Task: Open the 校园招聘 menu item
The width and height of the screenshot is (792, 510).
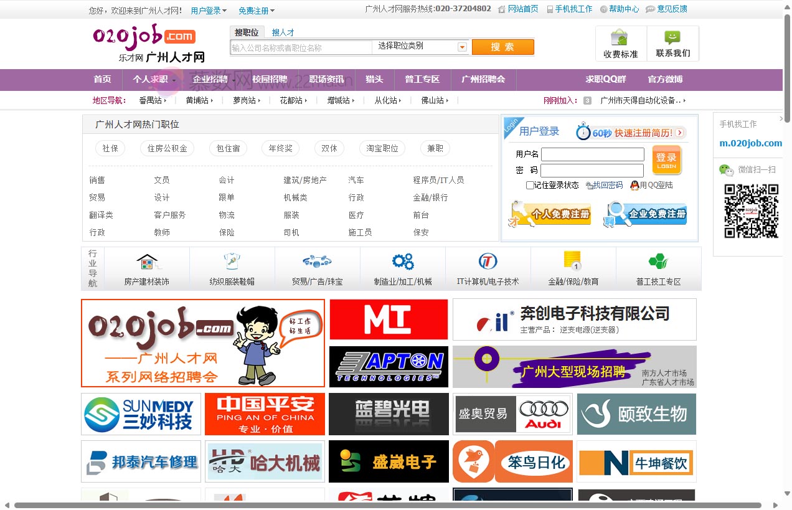Action: tap(271, 80)
